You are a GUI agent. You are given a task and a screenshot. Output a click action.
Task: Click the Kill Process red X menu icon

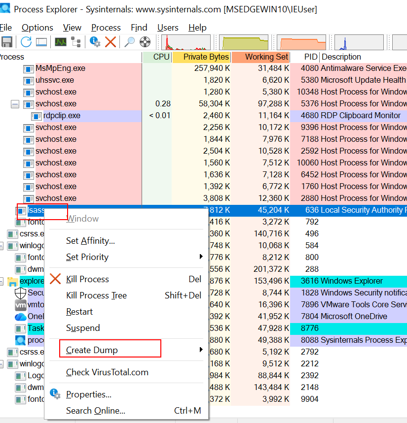tap(55, 279)
